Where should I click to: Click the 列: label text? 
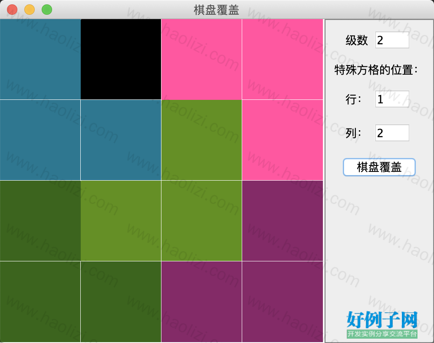click(353, 133)
